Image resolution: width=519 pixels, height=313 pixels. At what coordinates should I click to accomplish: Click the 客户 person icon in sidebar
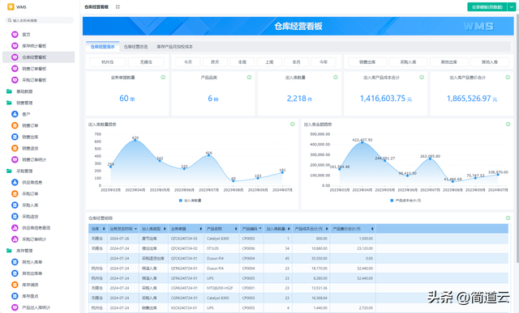tap(15, 114)
